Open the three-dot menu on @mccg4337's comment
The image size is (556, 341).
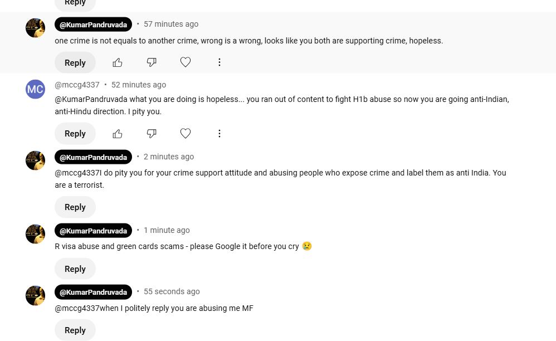pyautogui.click(x=220, y=133)
